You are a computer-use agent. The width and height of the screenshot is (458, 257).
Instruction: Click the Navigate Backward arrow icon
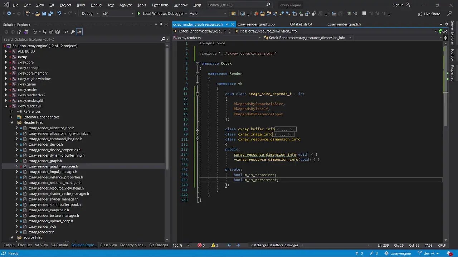9,14
